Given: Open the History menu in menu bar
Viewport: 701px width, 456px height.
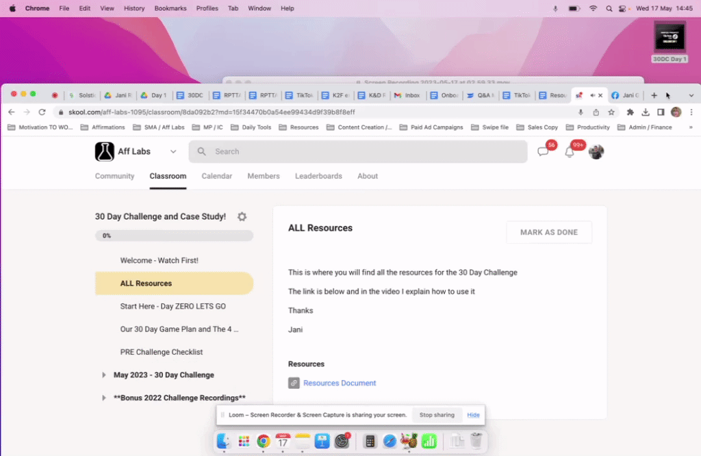Looking at the screenshot, I should coord(134,8).
